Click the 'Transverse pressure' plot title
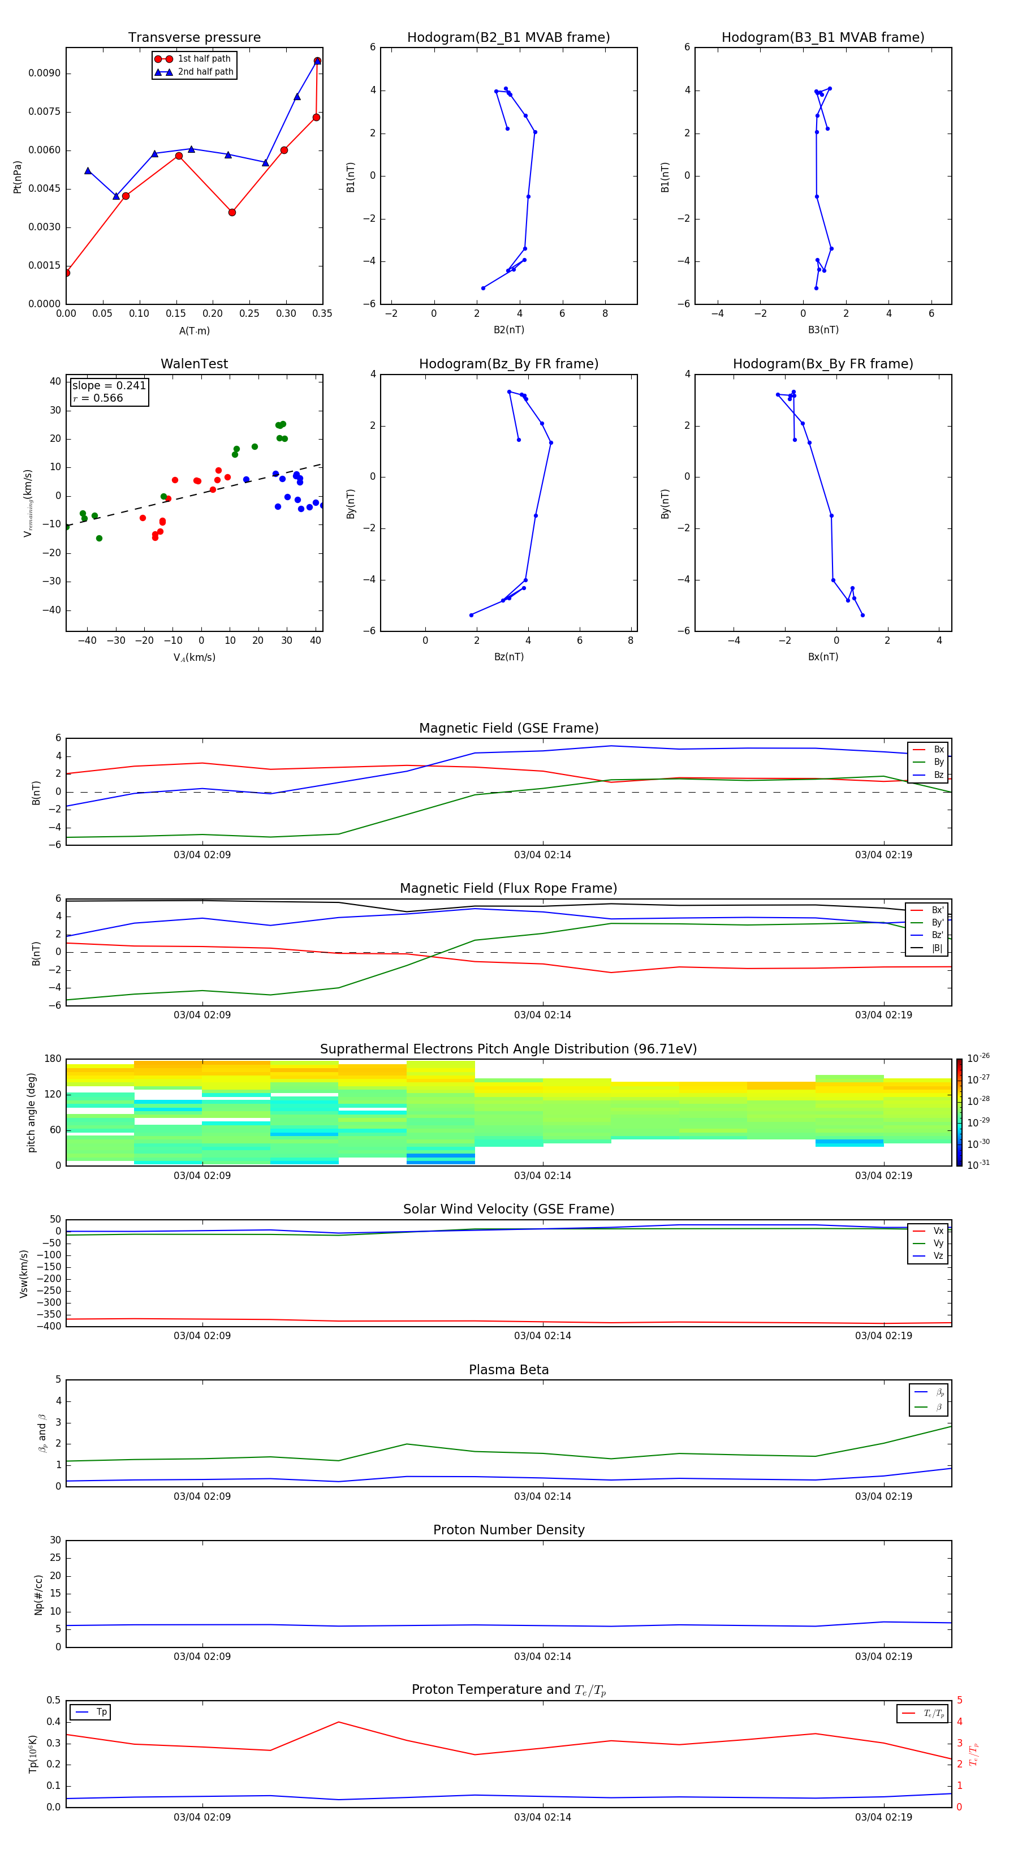The width and height of the screenshot is (1018, 1867). (194, 38)
